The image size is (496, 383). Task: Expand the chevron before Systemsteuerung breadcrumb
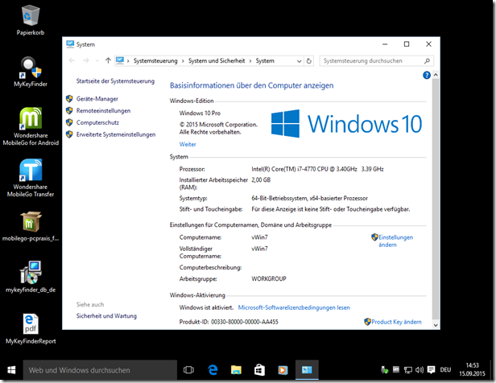(x=128, y=61)
